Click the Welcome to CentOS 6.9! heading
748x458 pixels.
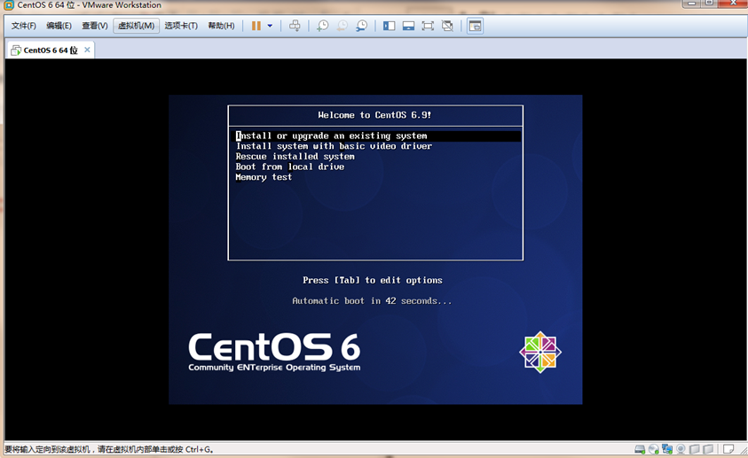click(374, 115)
